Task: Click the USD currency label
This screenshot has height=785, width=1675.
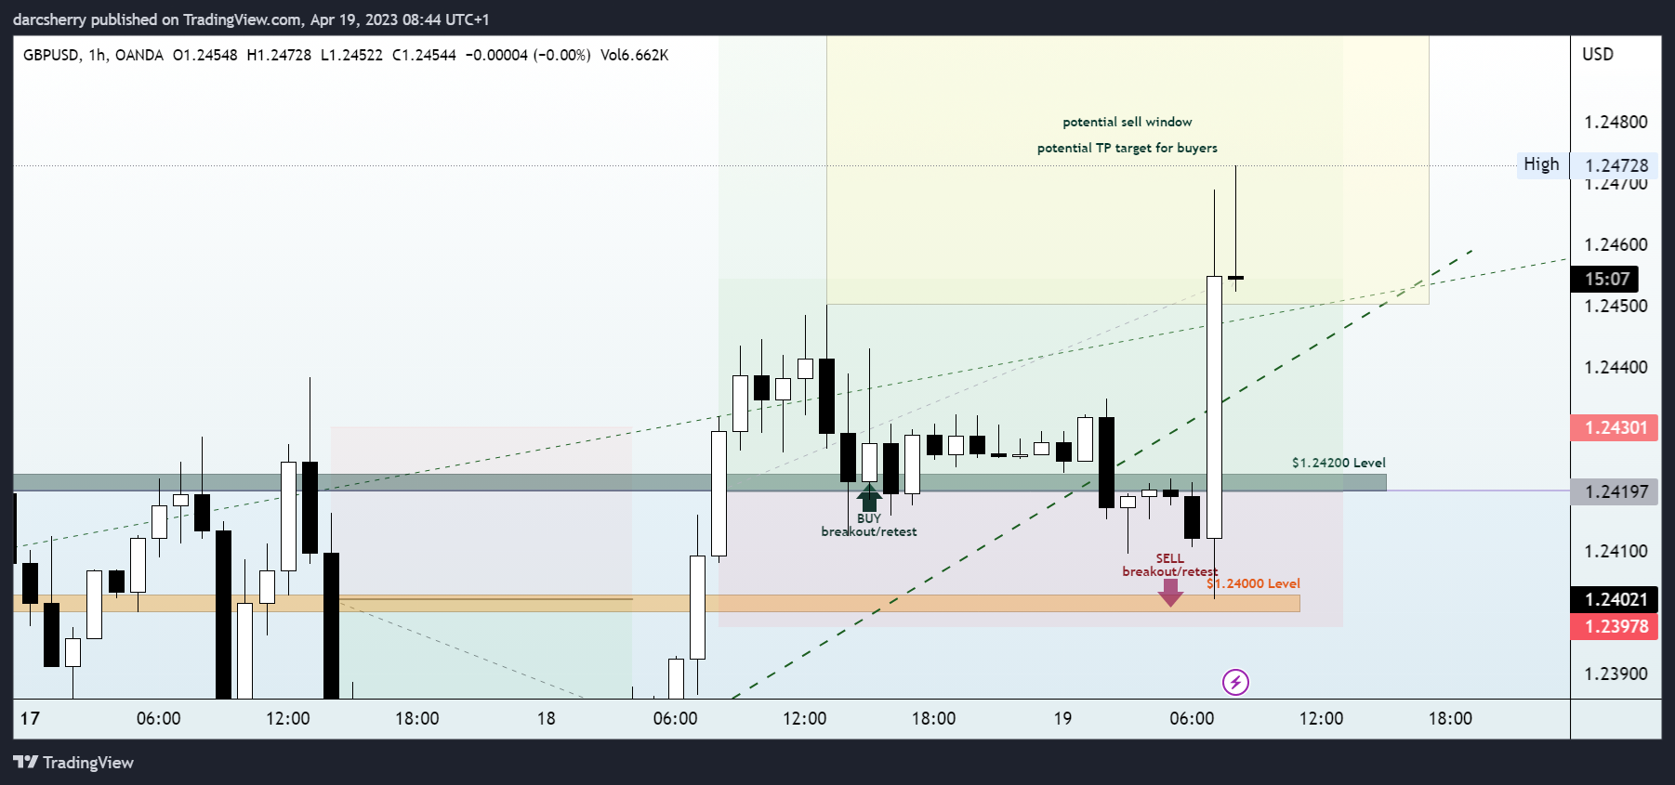Action: tap(1598, 54)
